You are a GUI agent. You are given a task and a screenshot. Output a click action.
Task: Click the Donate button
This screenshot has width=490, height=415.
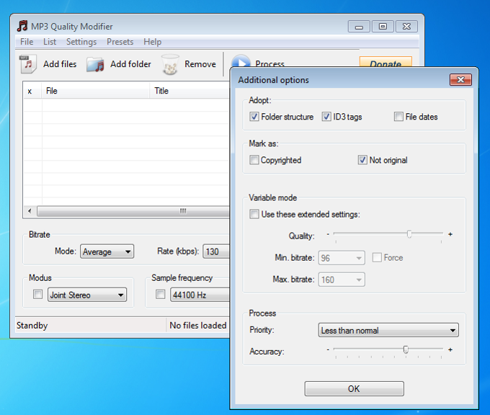pyautogui.click(x=386, y=62)
